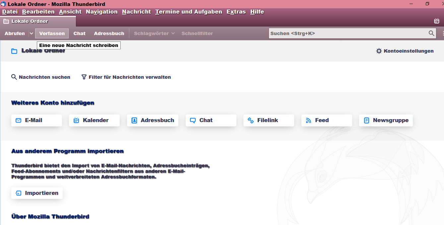This screenshot has width=444, height=225.
Task: Add a Newsgruppe account
Action: [x=386, y=120]
